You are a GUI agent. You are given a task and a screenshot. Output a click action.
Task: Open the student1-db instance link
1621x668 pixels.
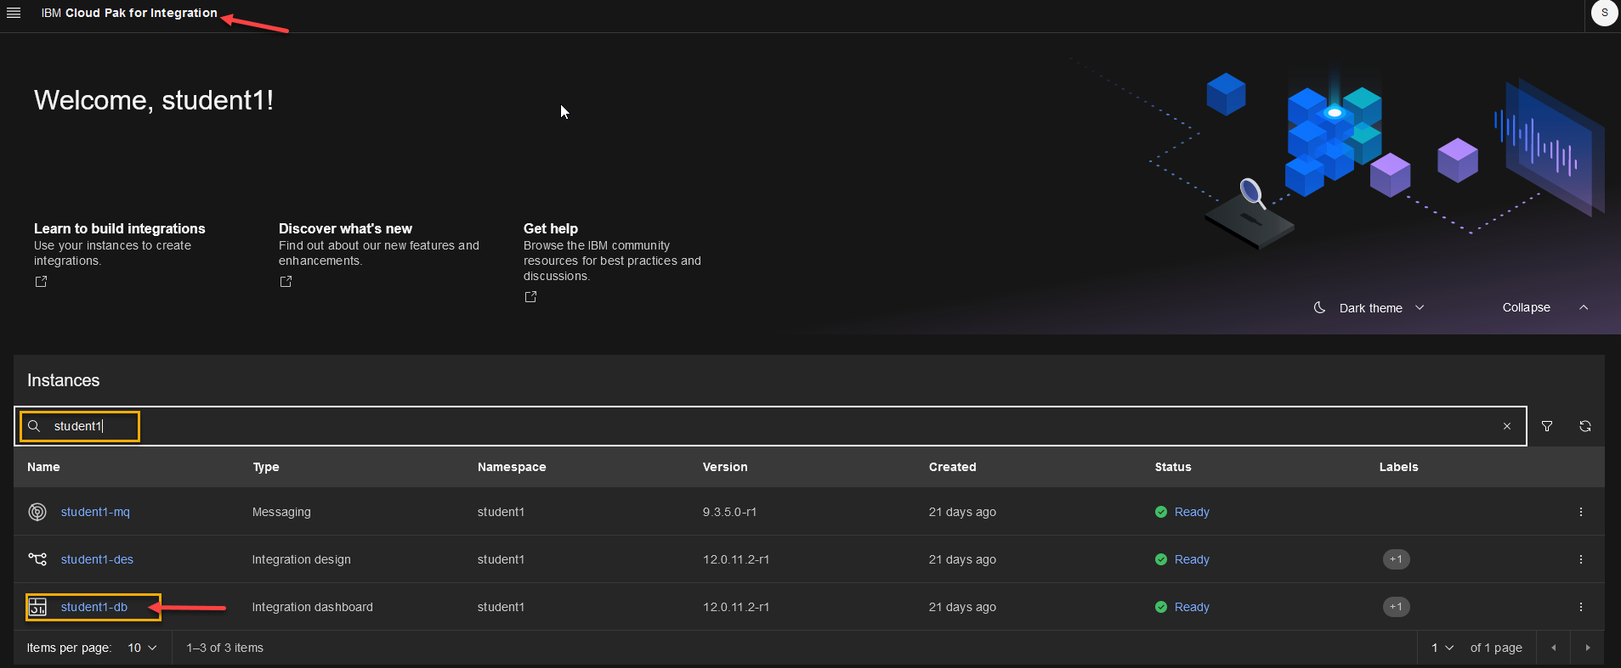click(x=94, y=607)
